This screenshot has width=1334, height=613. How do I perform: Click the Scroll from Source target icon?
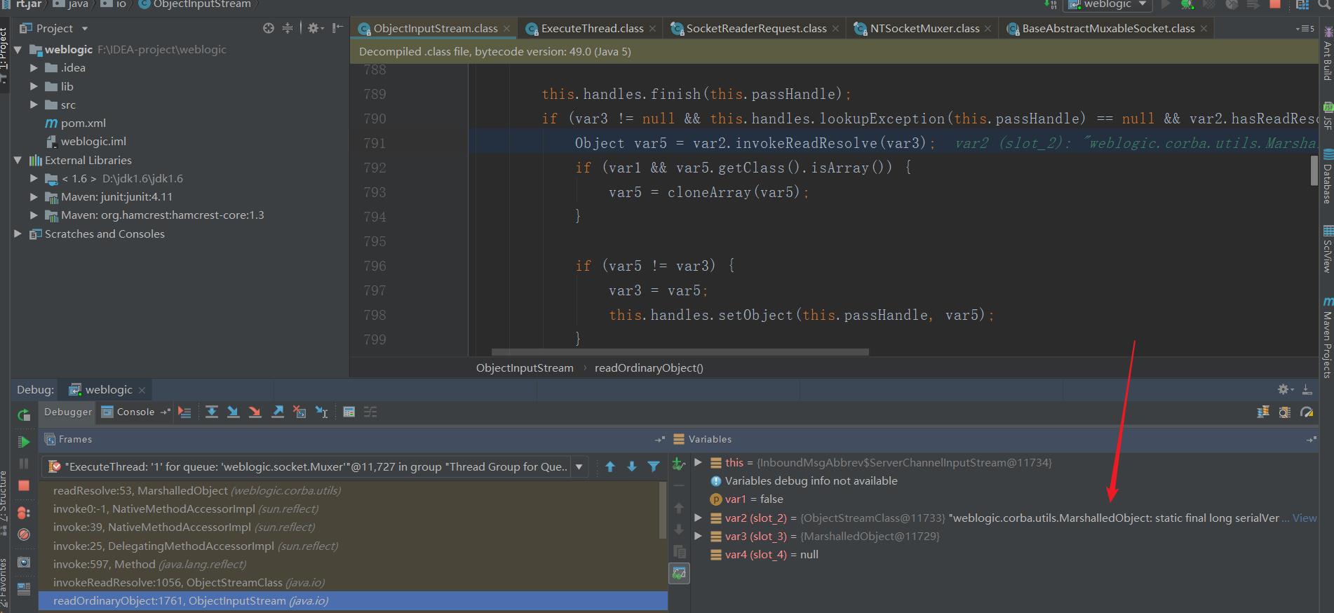tap(268, 28)
